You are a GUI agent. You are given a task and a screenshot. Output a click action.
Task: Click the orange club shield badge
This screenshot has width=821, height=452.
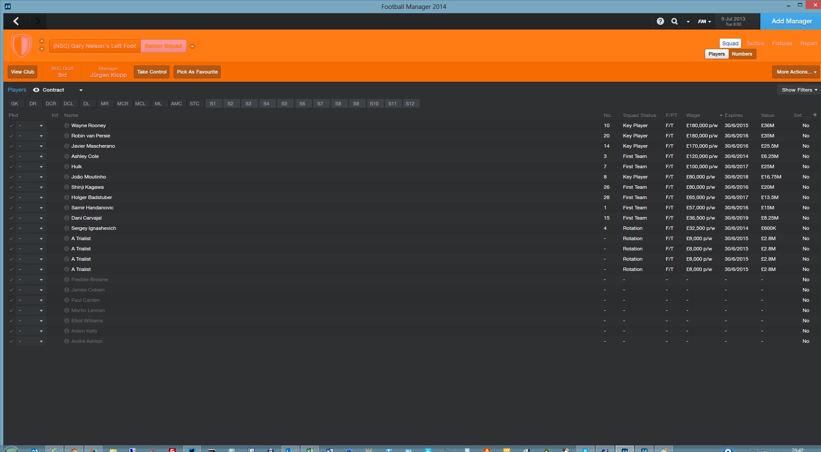pos(21,45)
